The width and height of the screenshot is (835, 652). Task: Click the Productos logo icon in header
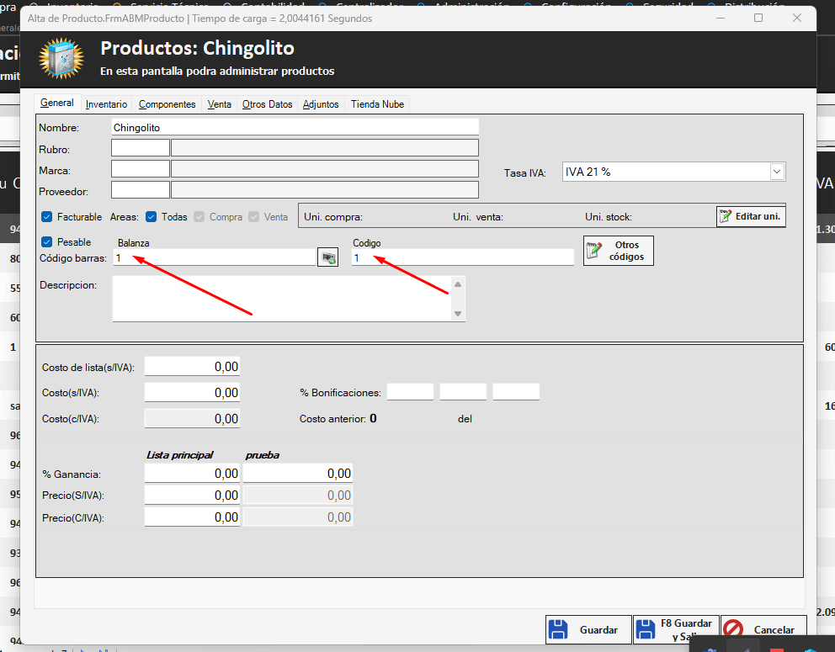pos(61,58)
